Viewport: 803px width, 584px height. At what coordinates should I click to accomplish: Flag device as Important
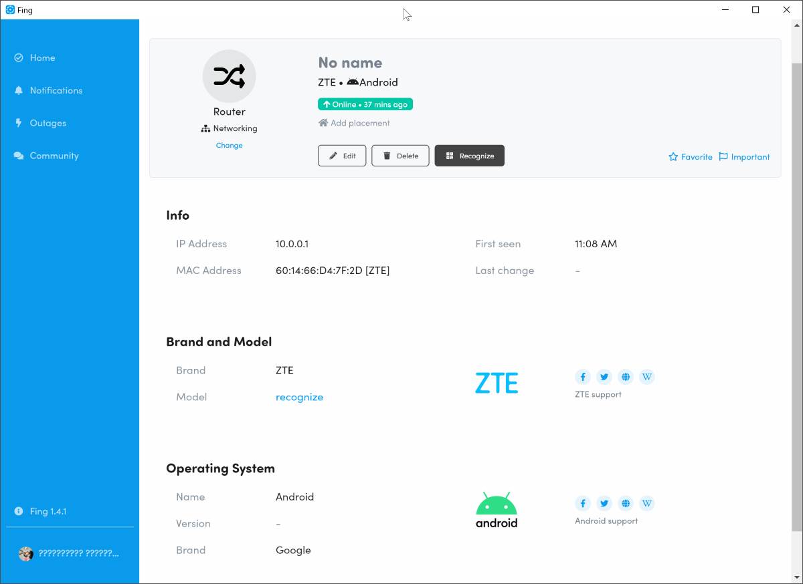tap(744, 157)
